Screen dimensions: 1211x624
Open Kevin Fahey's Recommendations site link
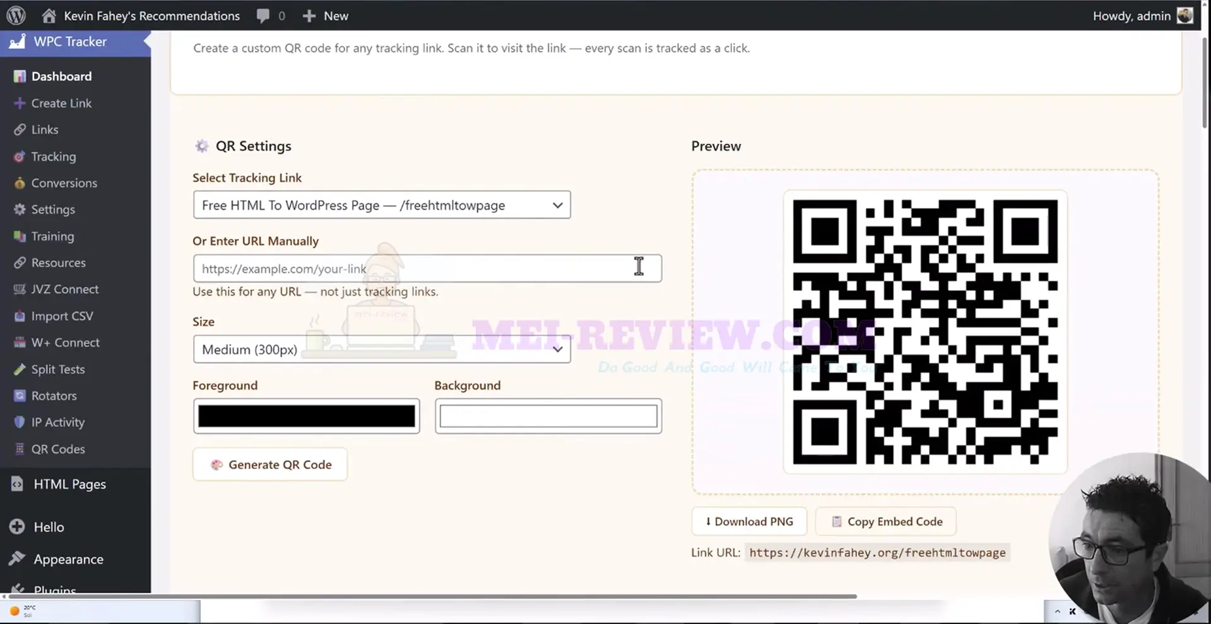[x=151, y=16]
